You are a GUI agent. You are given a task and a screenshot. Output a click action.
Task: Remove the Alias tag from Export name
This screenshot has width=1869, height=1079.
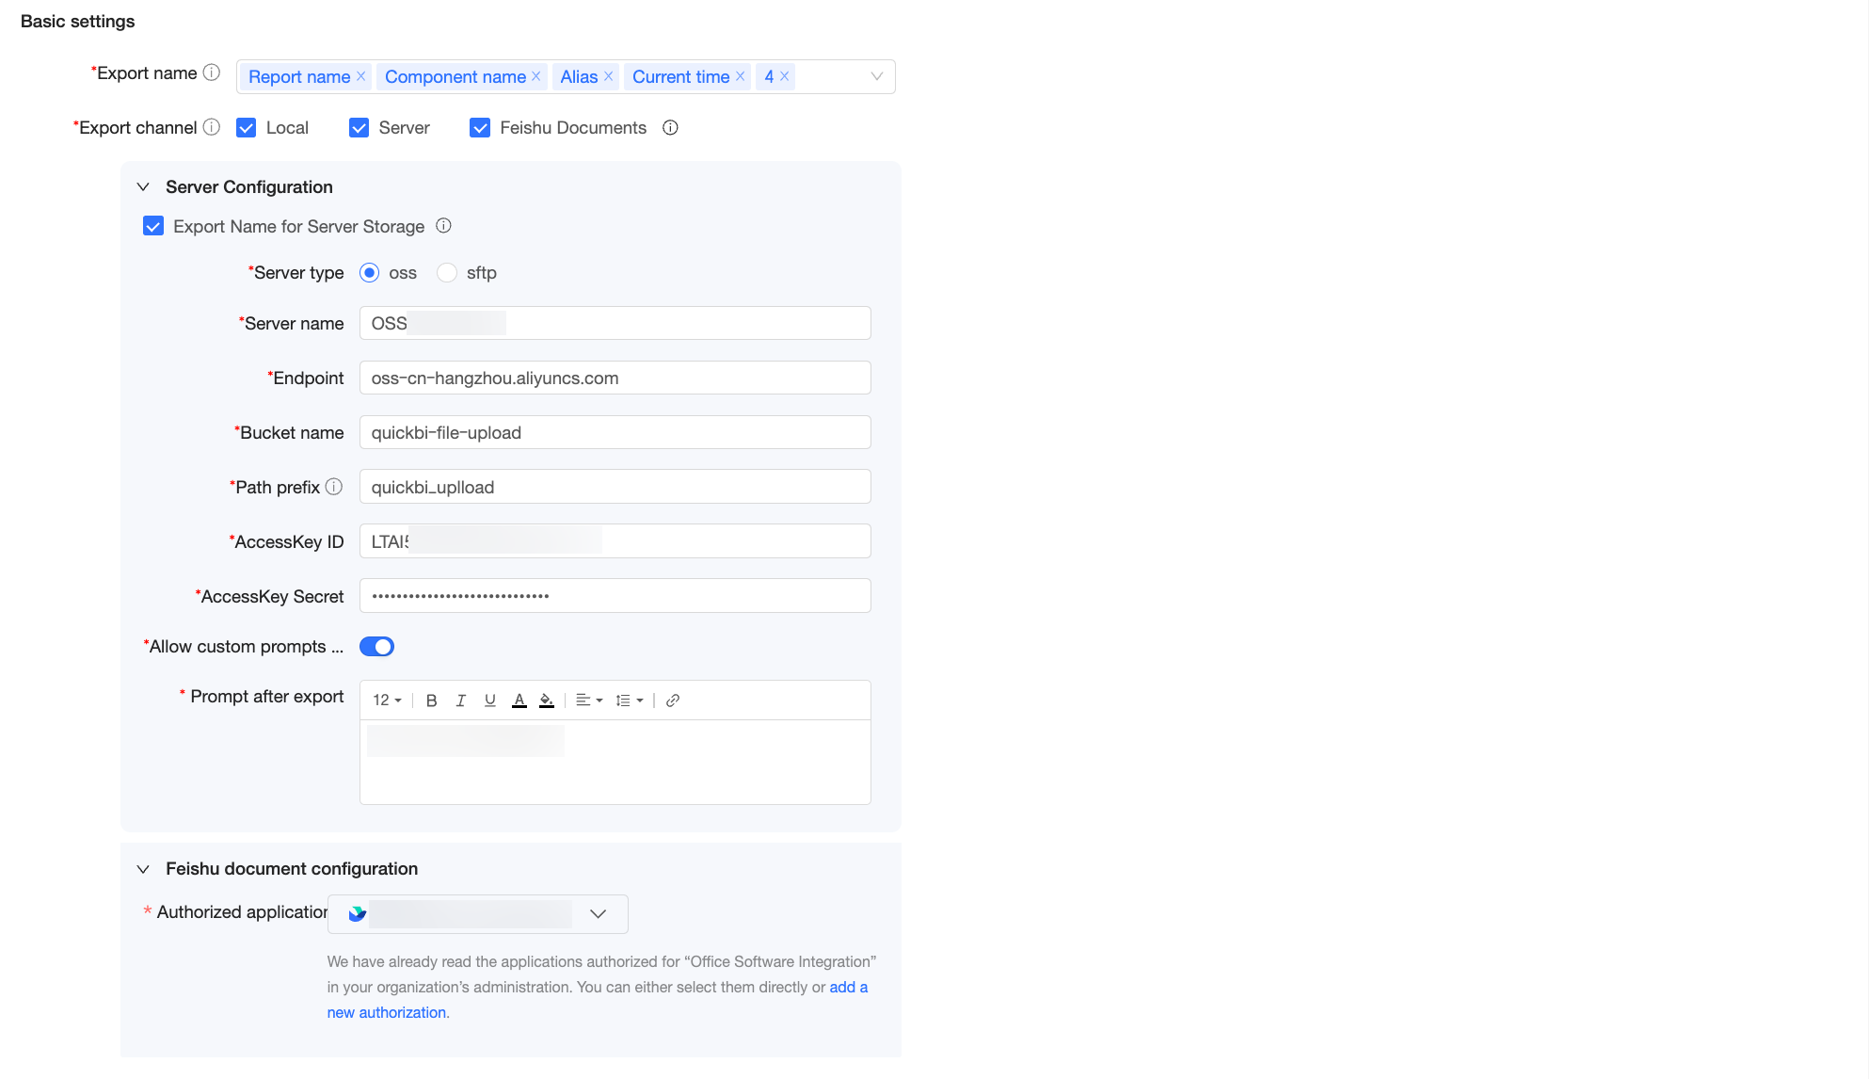click(x=608, y=76)
